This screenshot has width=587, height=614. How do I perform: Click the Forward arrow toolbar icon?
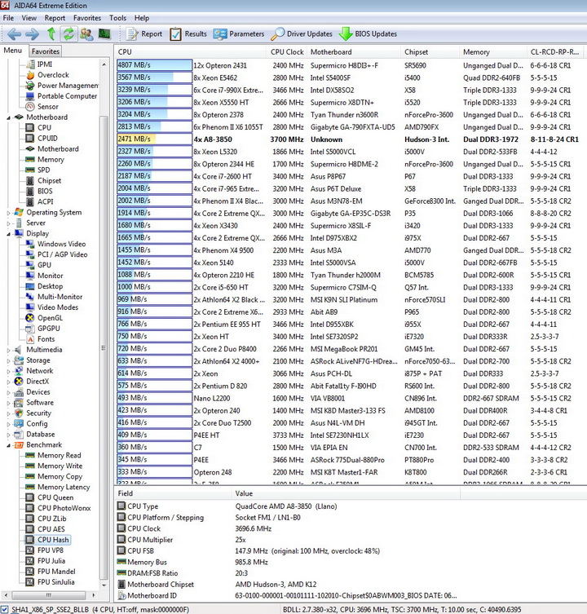click(32, 34)
